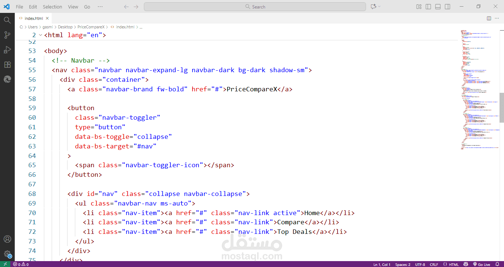Select the index.html editor tab

click(x=34, y=18)
